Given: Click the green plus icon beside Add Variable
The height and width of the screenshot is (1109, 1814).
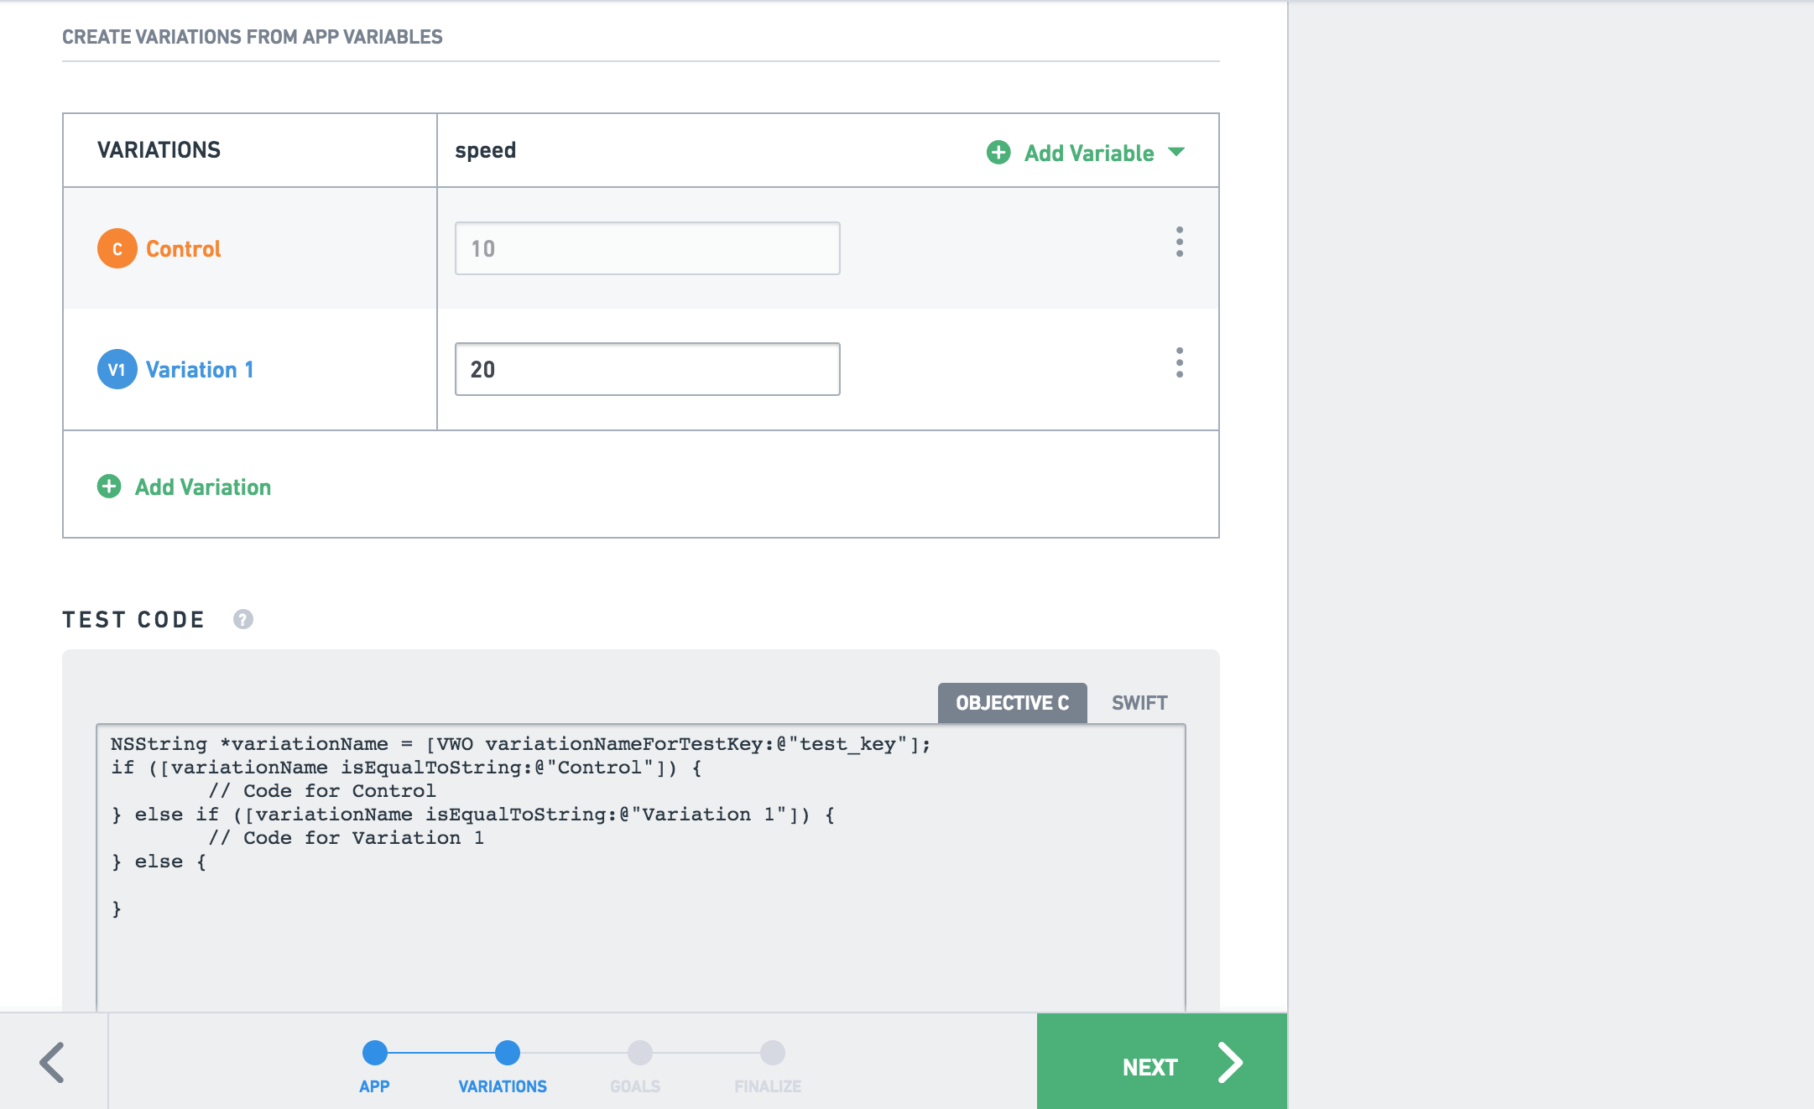Looking at the screenshot, I should pos(998,152).
